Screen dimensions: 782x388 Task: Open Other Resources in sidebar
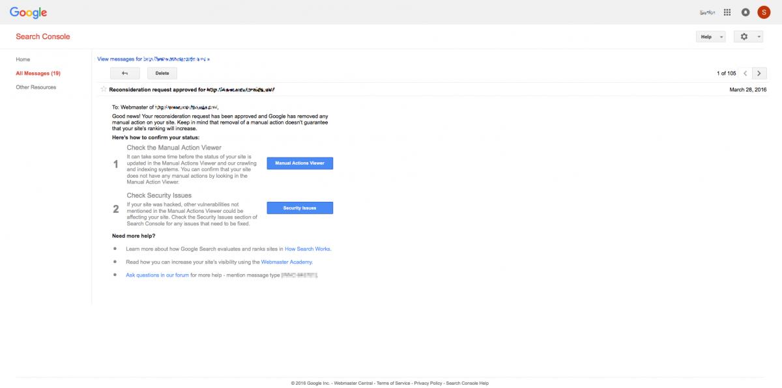pos(36,87)
